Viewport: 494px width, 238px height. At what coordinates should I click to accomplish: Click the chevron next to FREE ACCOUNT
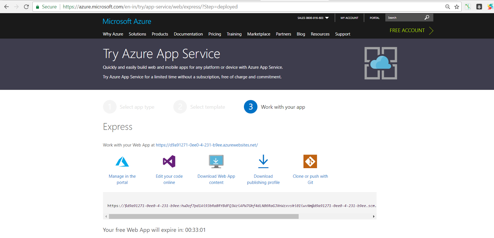coord(431,30)
